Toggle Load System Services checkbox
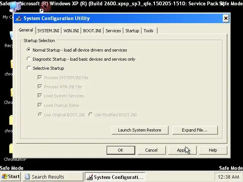 40,96
